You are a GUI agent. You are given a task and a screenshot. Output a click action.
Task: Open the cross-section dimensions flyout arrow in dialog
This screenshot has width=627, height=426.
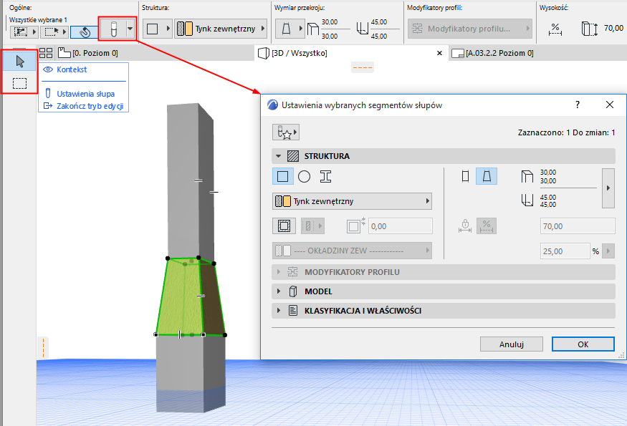click(x=608, y=188)
